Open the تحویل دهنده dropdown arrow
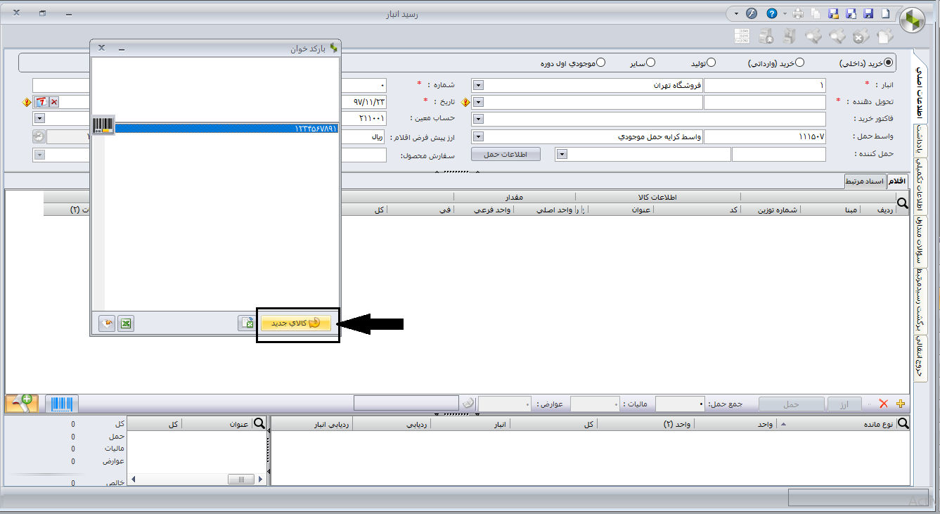The height and width of the screenshot is (514, 940). [x=478, y=102]
